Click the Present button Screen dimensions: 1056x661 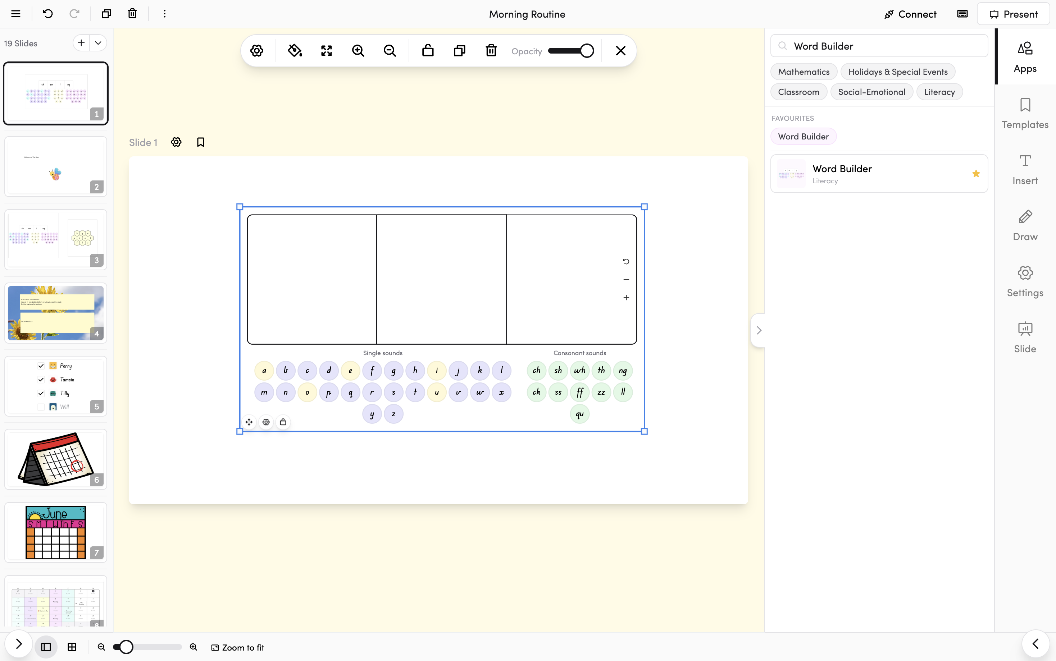(1013, 14)
